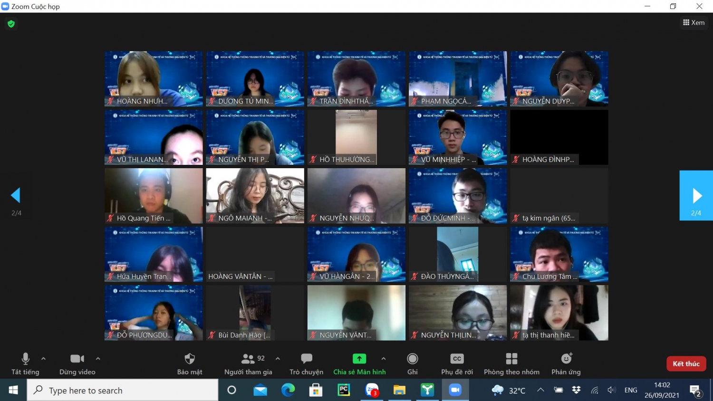Expand share screen options arrow
Screen dimensions: 713x401
(x=384, y=359)
